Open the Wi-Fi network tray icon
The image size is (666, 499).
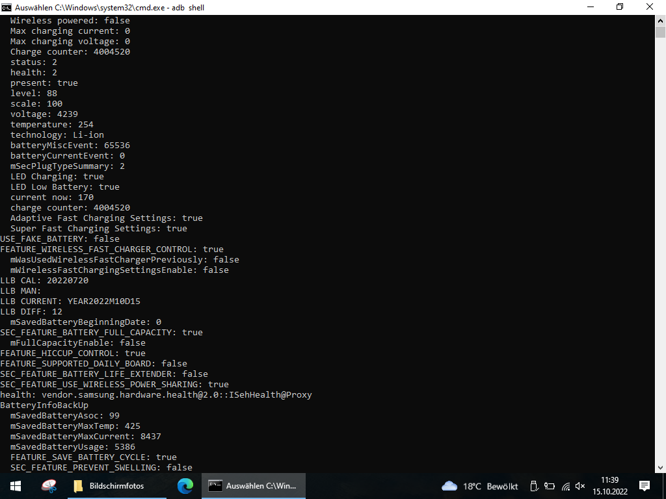[565, 486]
